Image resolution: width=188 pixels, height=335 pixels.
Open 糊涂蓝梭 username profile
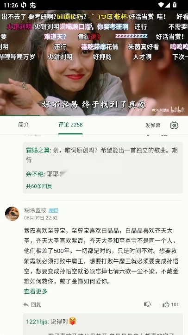pyautogui.click(x=35, y=210)
